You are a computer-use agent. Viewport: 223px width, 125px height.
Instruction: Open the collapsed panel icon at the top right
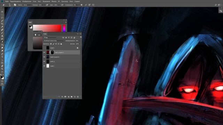tap(221, 11)
